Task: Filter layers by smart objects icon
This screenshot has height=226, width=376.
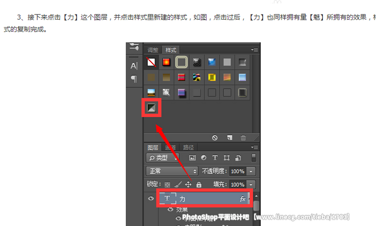Action: [238, 158]
